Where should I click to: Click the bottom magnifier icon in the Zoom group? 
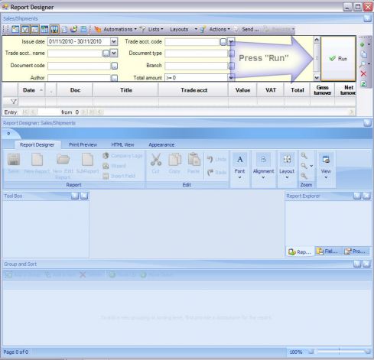click(304, 176)
